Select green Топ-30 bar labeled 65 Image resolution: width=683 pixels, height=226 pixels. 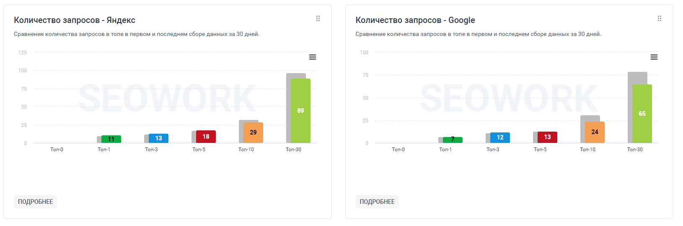tap(642, 114)
